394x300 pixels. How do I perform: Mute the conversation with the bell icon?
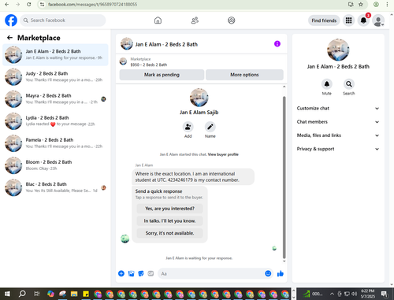click(327, 84)
